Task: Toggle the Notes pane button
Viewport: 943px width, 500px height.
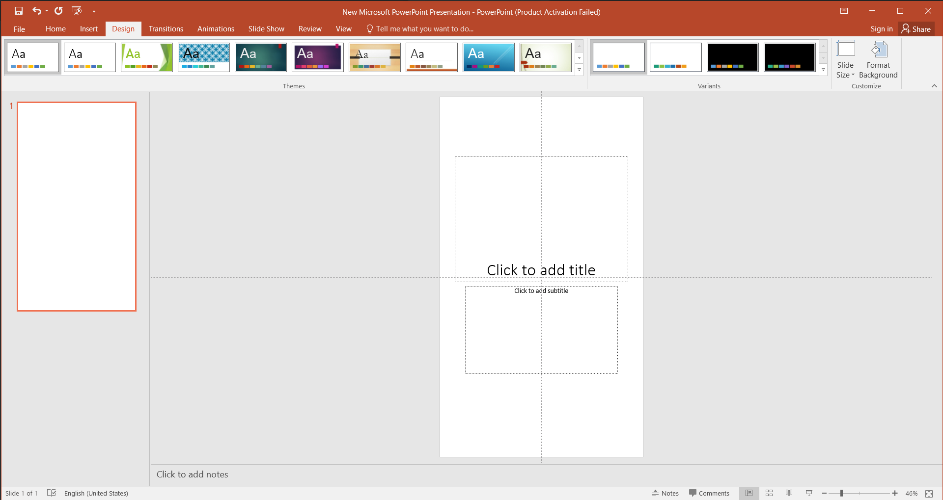Action: click(666, 493)
